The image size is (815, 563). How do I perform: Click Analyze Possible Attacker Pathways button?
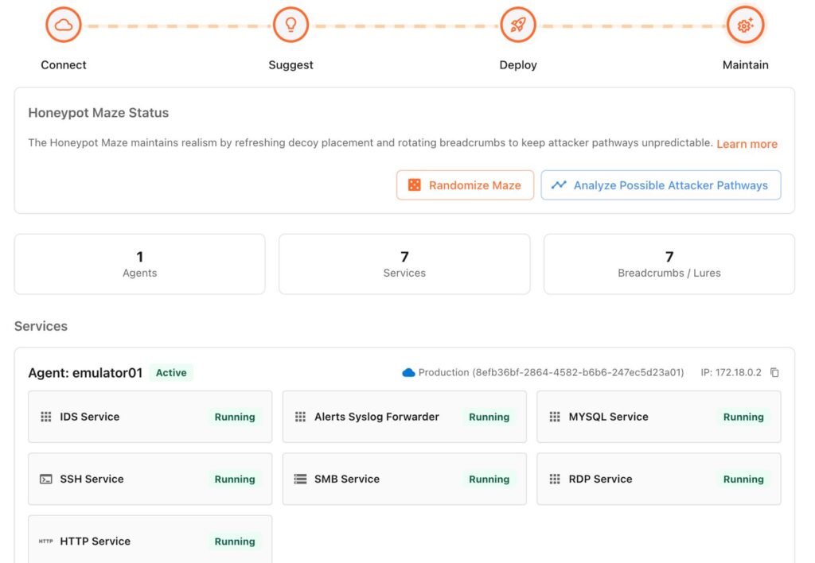pyautogui.click(x=661, y=185)
